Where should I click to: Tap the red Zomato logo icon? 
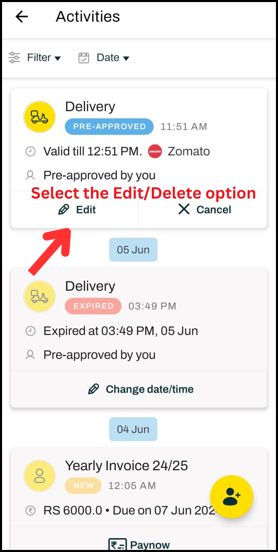pos(155,151)
